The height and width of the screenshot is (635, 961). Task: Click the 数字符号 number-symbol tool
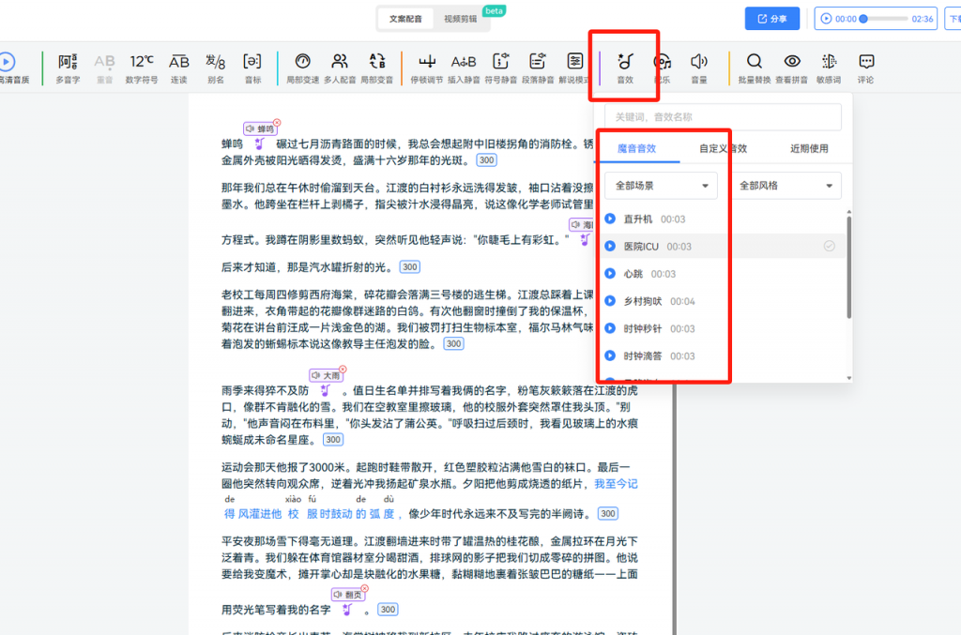click(142, 68)
